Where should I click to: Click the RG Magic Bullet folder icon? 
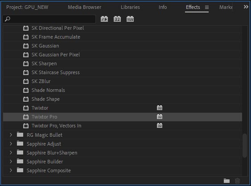pos(20,135)
